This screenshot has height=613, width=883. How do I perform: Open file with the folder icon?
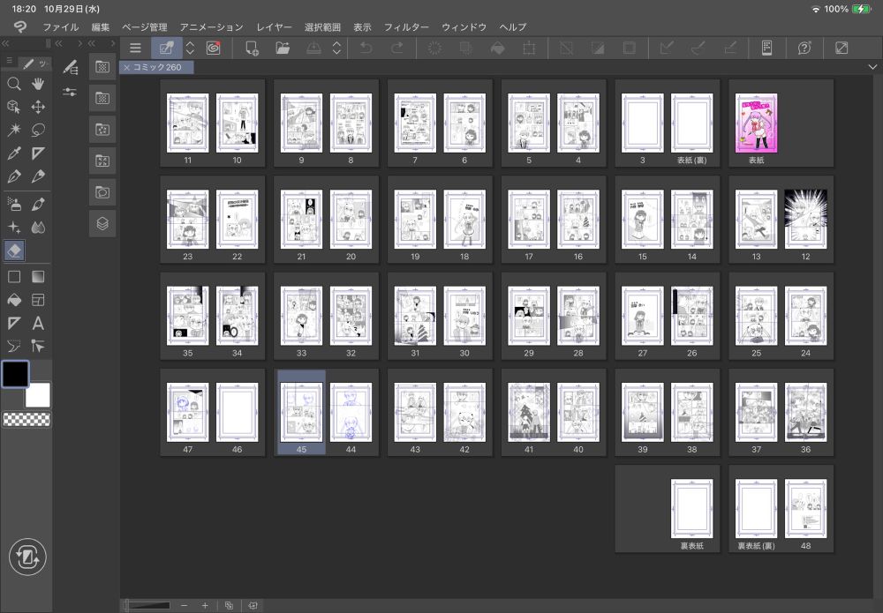(283, 49)
